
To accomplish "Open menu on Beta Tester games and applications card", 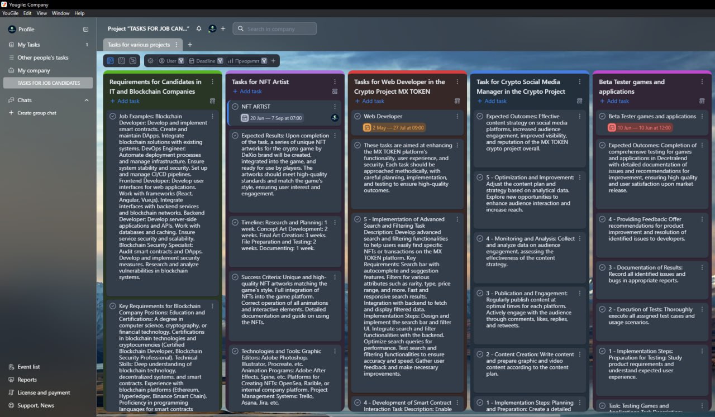I will (x=702, y=116).
